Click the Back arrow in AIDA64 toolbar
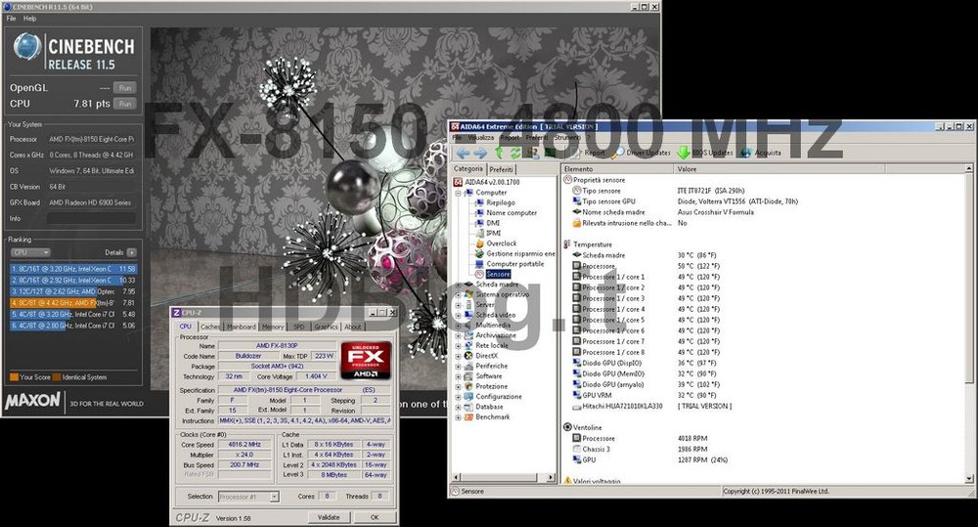The width and height of the screenshot is (978, 527). [x=463, y=153]
